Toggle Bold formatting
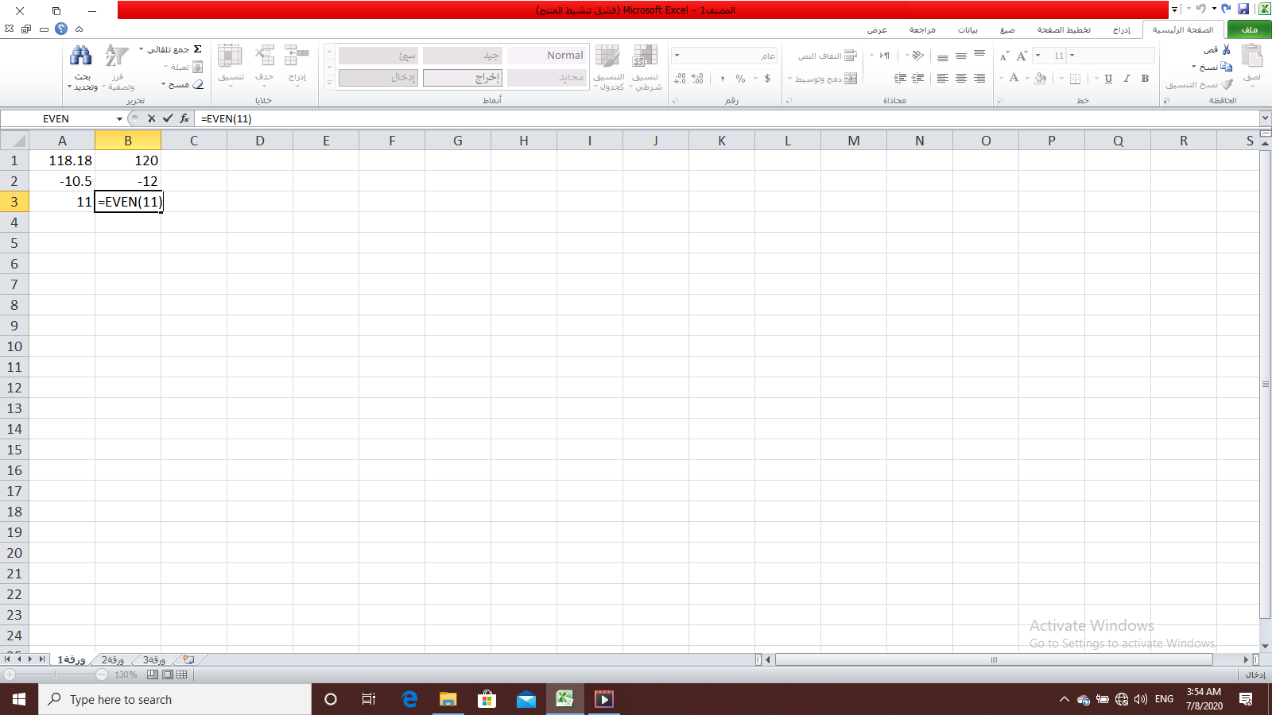1272x715 pixels. click(1145, 79)
